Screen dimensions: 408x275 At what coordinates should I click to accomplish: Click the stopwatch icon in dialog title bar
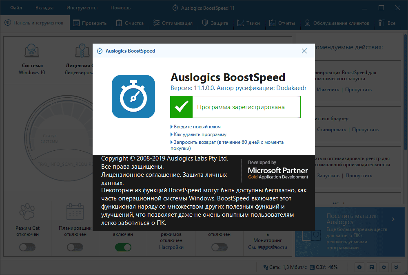[100, 51]
